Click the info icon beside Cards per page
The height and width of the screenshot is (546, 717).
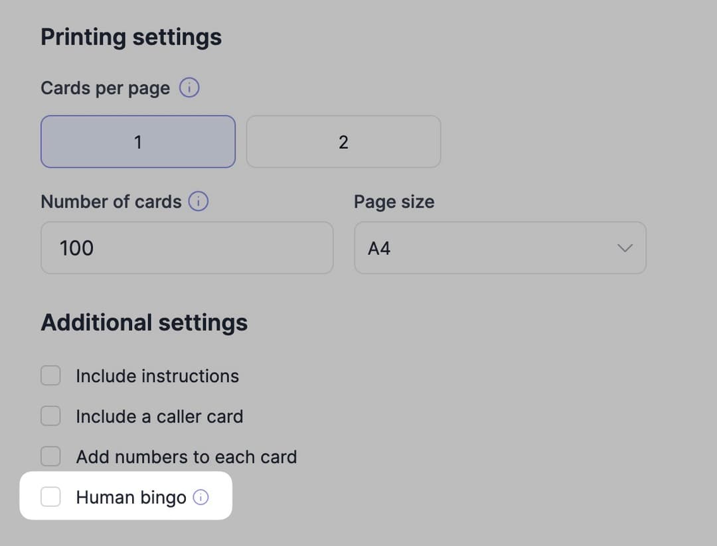coord(189,88)
